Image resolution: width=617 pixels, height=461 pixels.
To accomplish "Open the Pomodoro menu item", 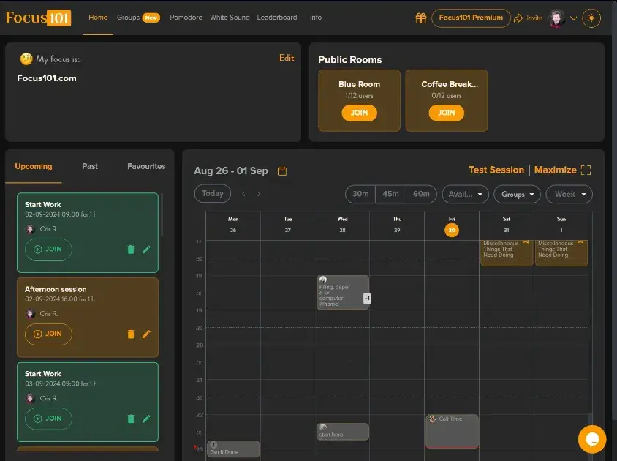I will click(186, 18).
